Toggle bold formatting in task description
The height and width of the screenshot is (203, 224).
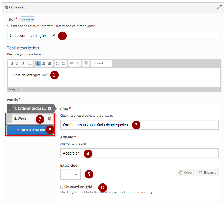tap(12, 63)
